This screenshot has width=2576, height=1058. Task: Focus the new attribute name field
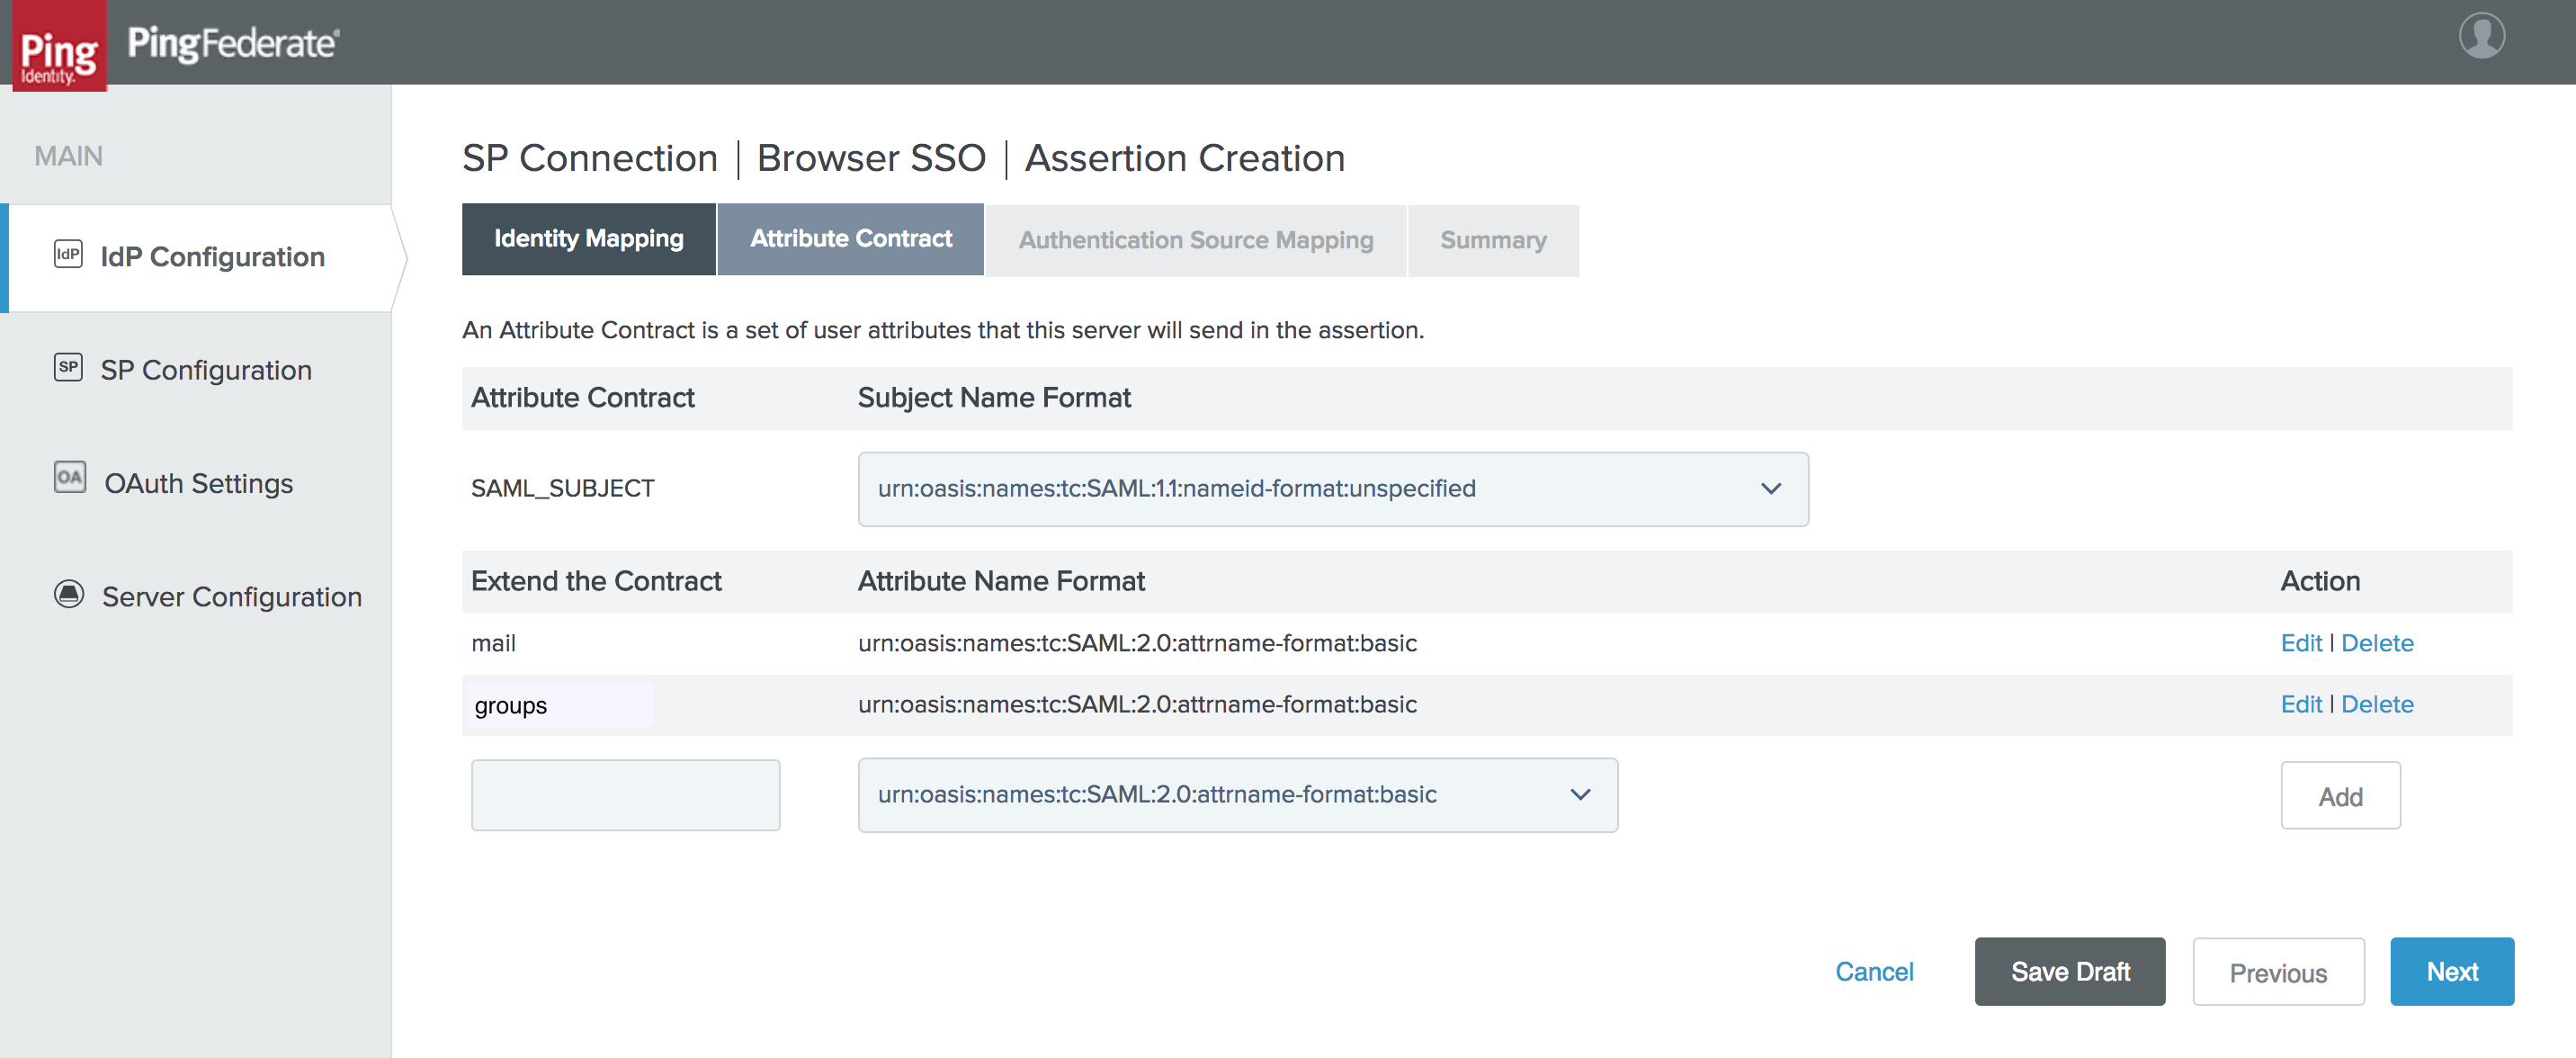click(625, 796)
